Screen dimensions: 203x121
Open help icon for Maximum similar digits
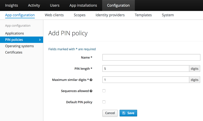click(x=91, y=80)
